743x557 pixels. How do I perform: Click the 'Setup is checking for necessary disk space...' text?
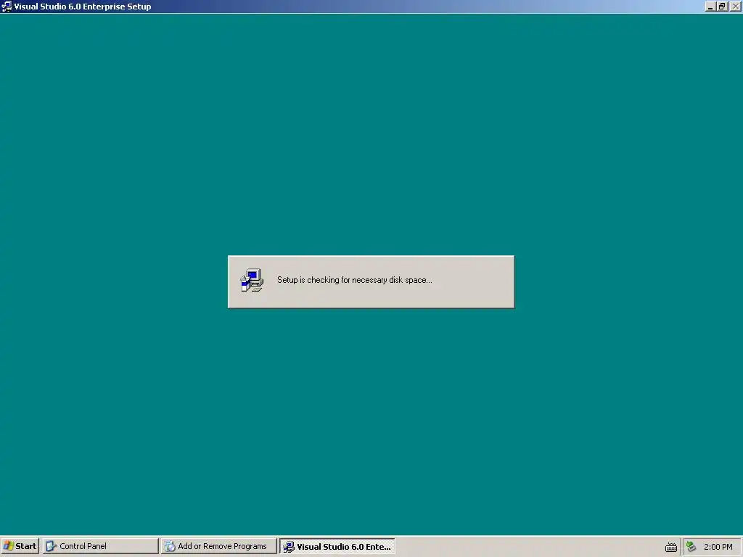354,280
